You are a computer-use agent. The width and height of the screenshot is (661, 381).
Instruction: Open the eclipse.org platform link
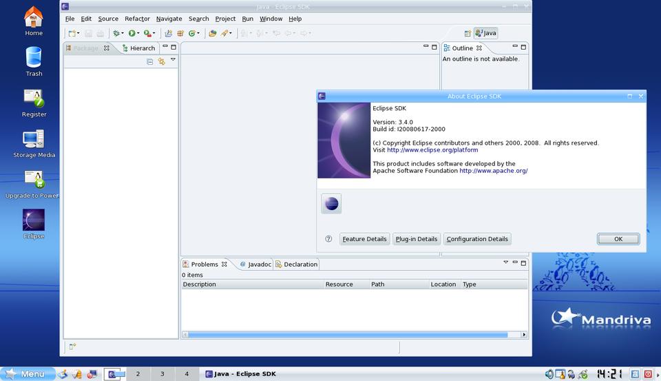pos(432,150)
